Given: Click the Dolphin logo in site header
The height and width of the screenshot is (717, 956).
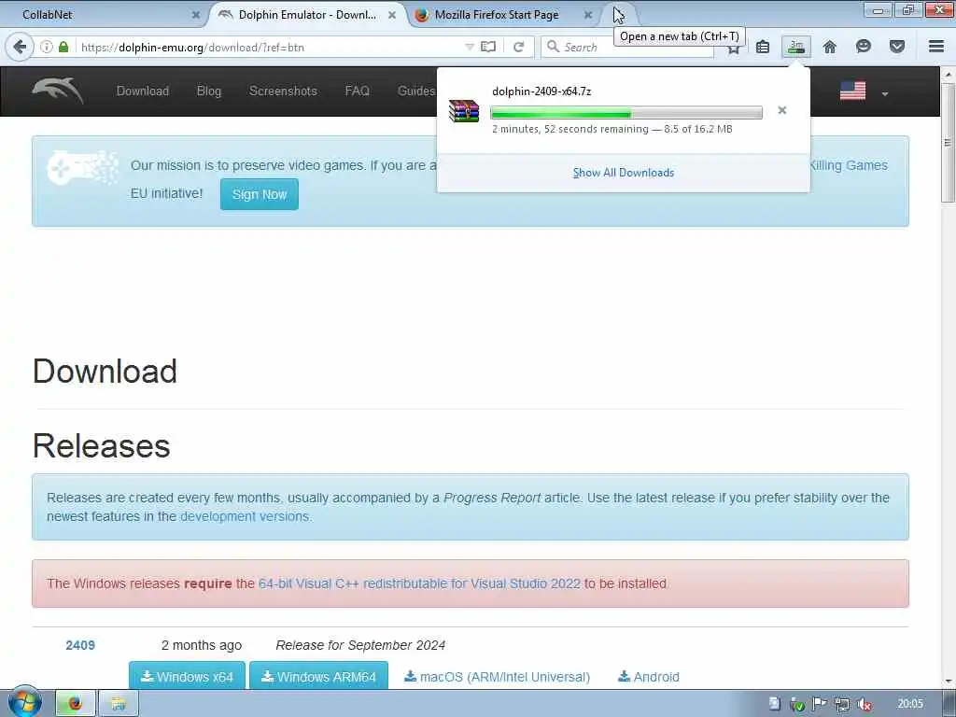Looking at the screenshot, I should click(58, 91).
